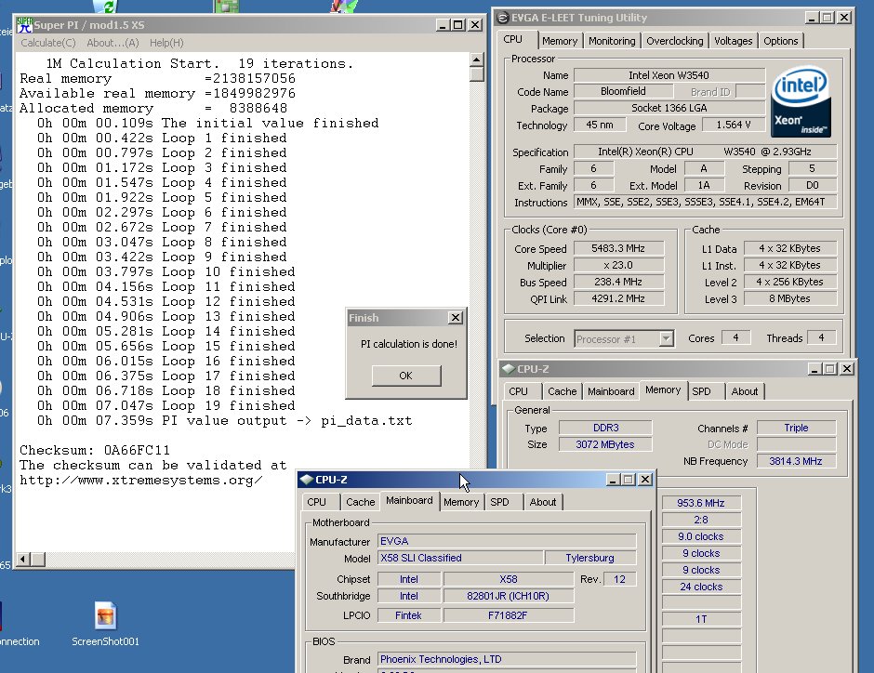Viewport: 874px width, 673px height.
Task: Click the CPU-Z Mainboard window title icon
Action: click(x=307, y=480)
